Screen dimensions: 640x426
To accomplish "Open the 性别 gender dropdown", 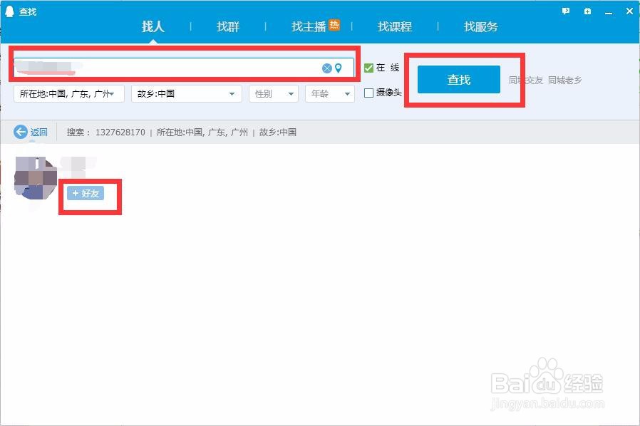I will tap(273, 93).
